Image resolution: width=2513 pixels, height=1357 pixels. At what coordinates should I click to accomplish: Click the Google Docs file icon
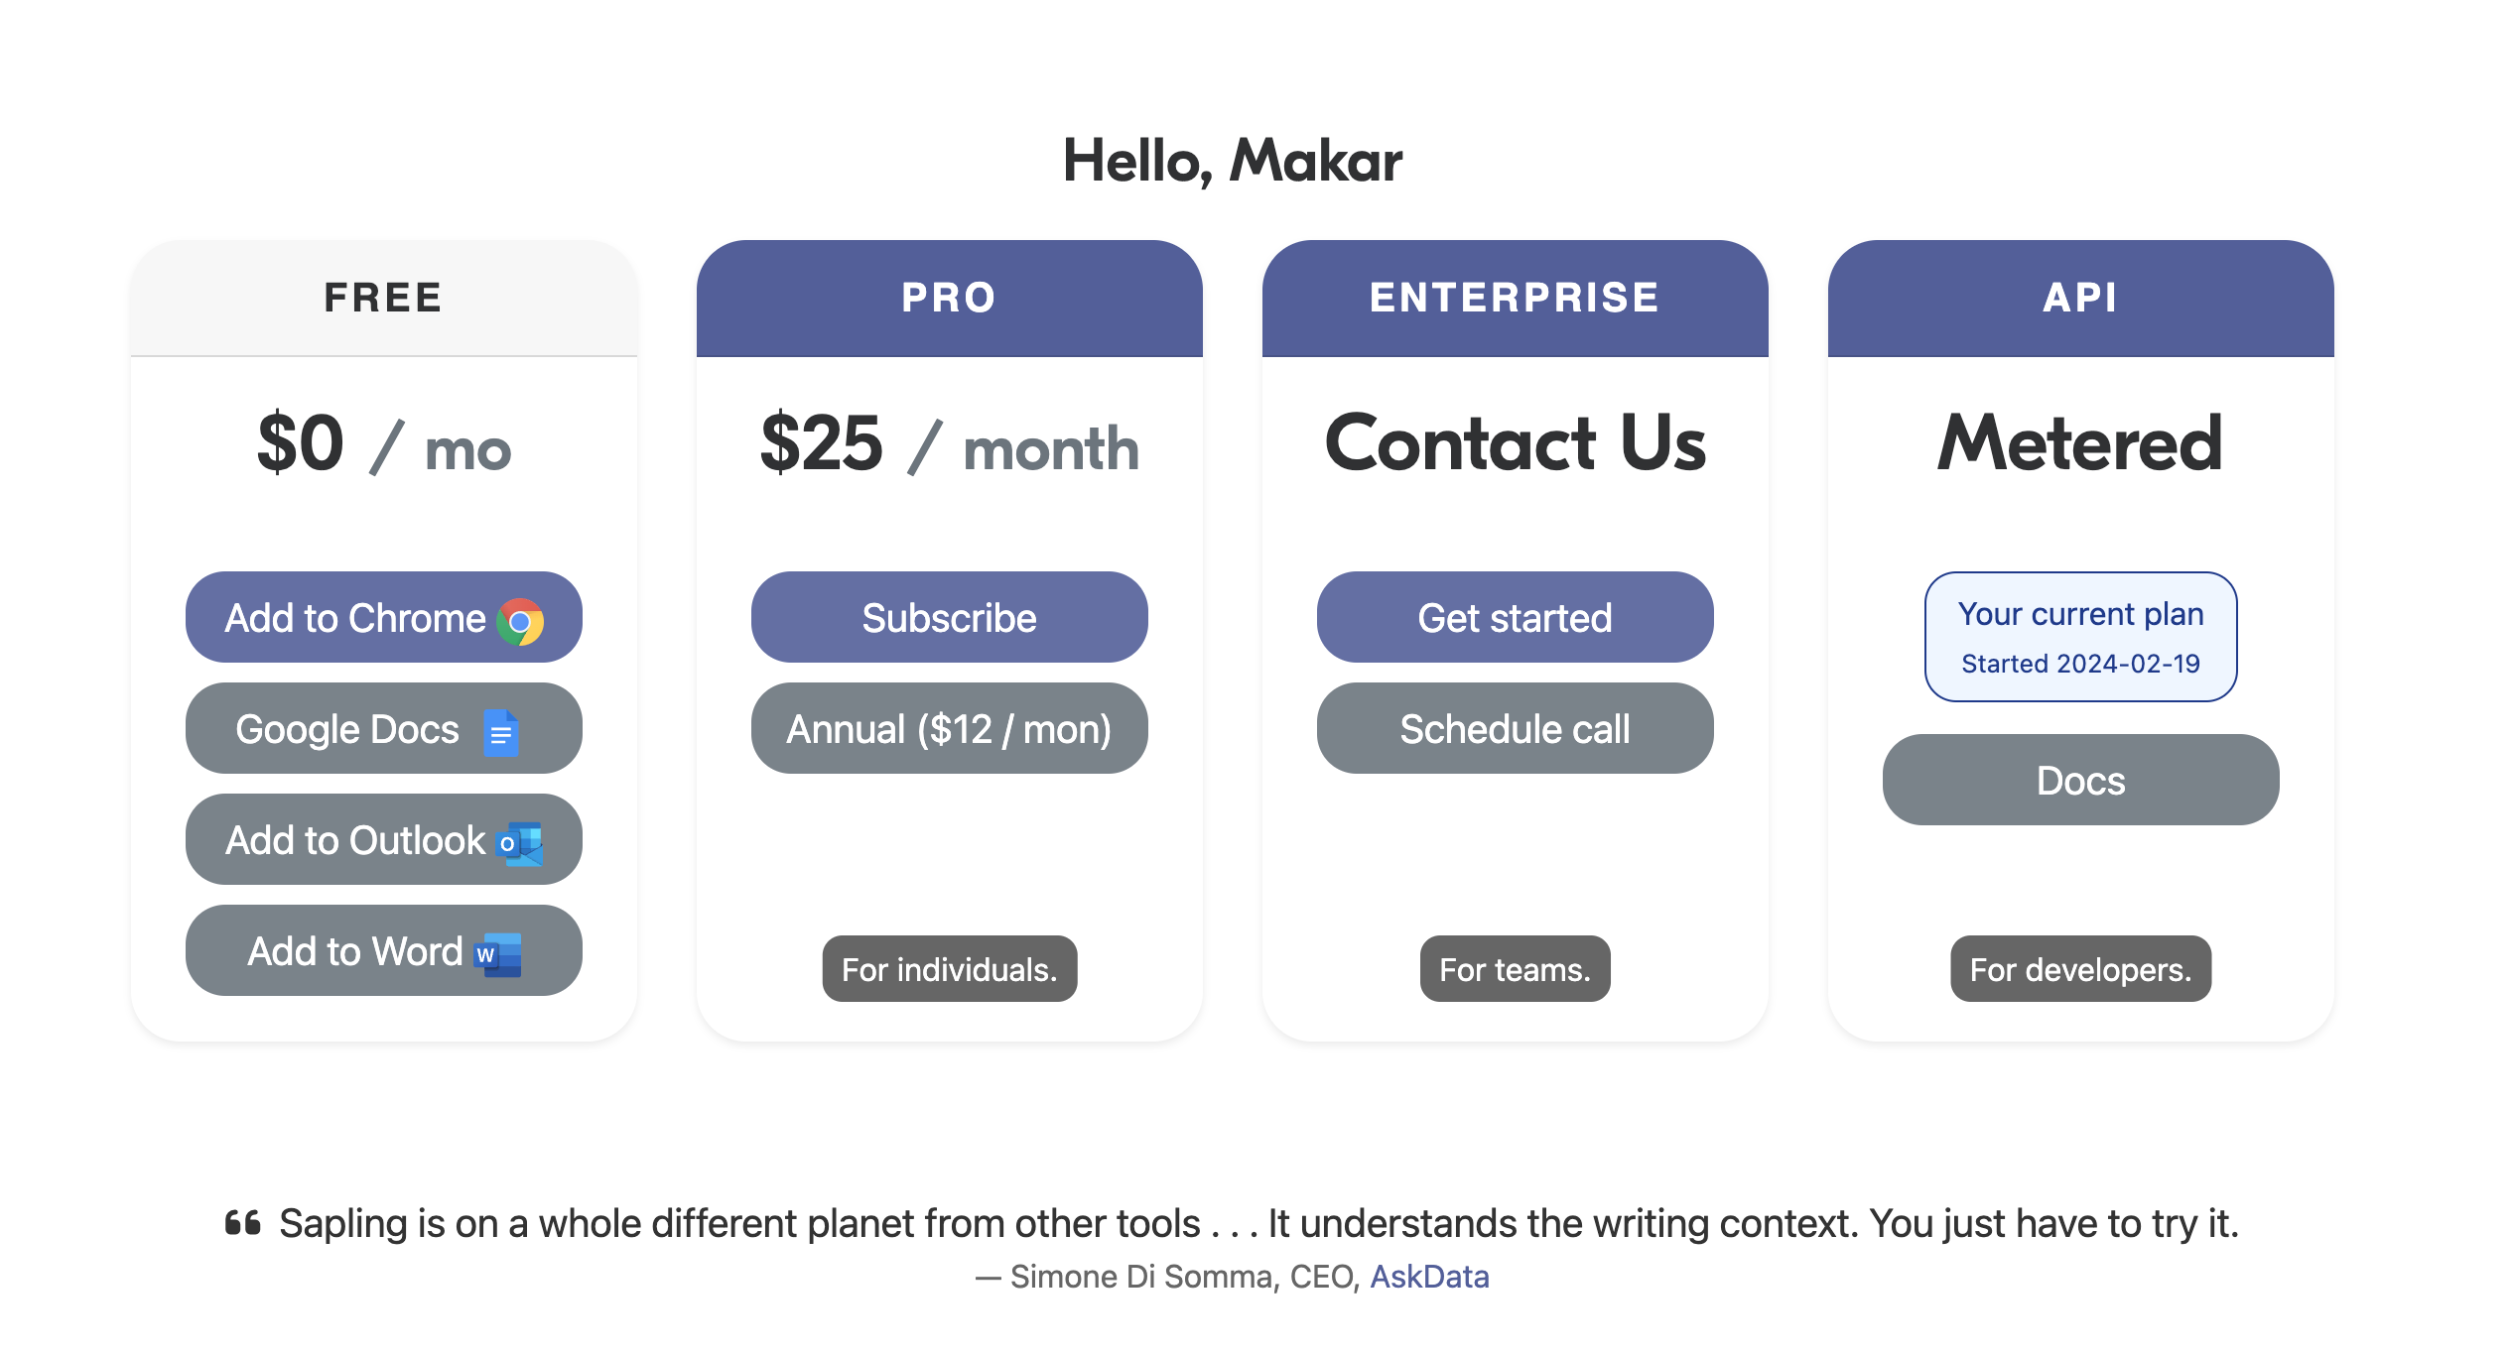pyautogui.click(x=501, y=734)
